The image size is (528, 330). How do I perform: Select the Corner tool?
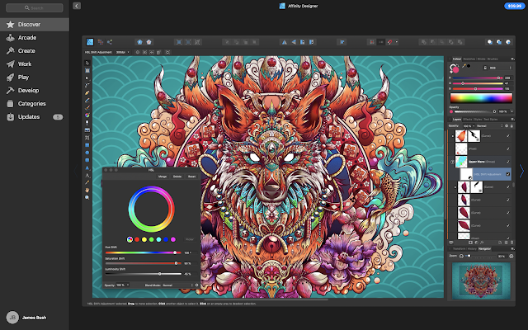[87, 86]
